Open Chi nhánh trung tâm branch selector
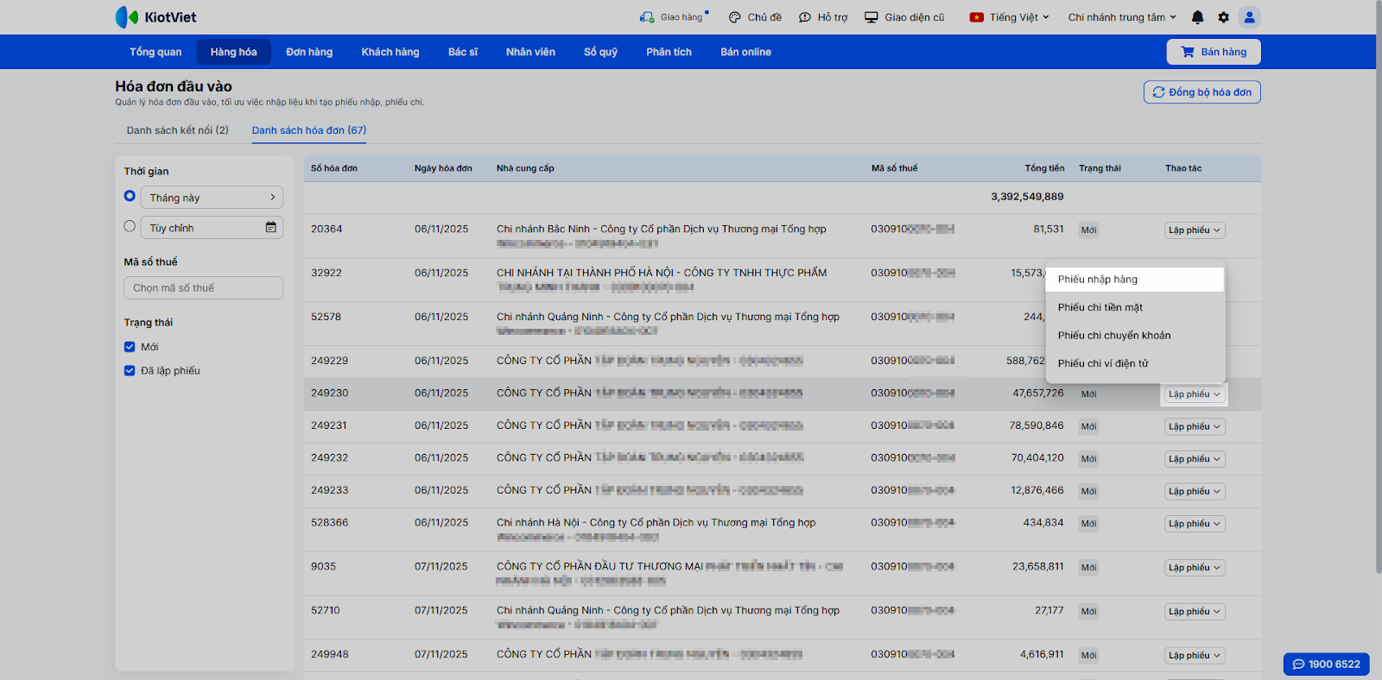The height and width of the screenshot is (680, 1382). click(1121, 17)
